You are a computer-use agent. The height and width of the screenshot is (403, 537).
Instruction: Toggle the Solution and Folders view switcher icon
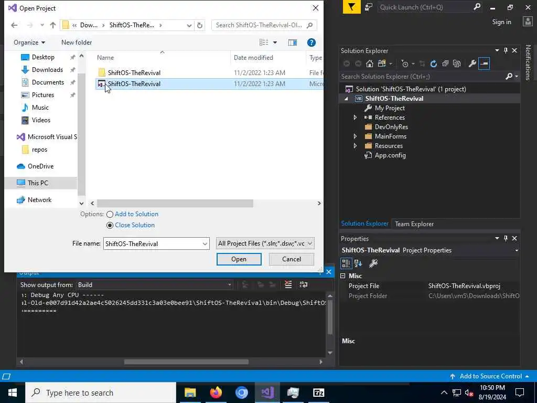click(x=382, y=63)
